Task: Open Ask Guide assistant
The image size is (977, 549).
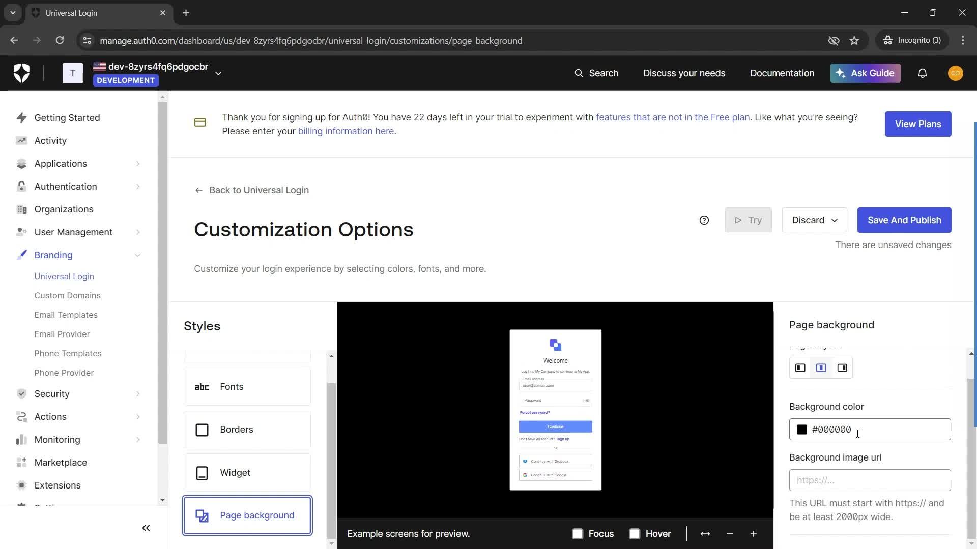Action: [865, 73]
